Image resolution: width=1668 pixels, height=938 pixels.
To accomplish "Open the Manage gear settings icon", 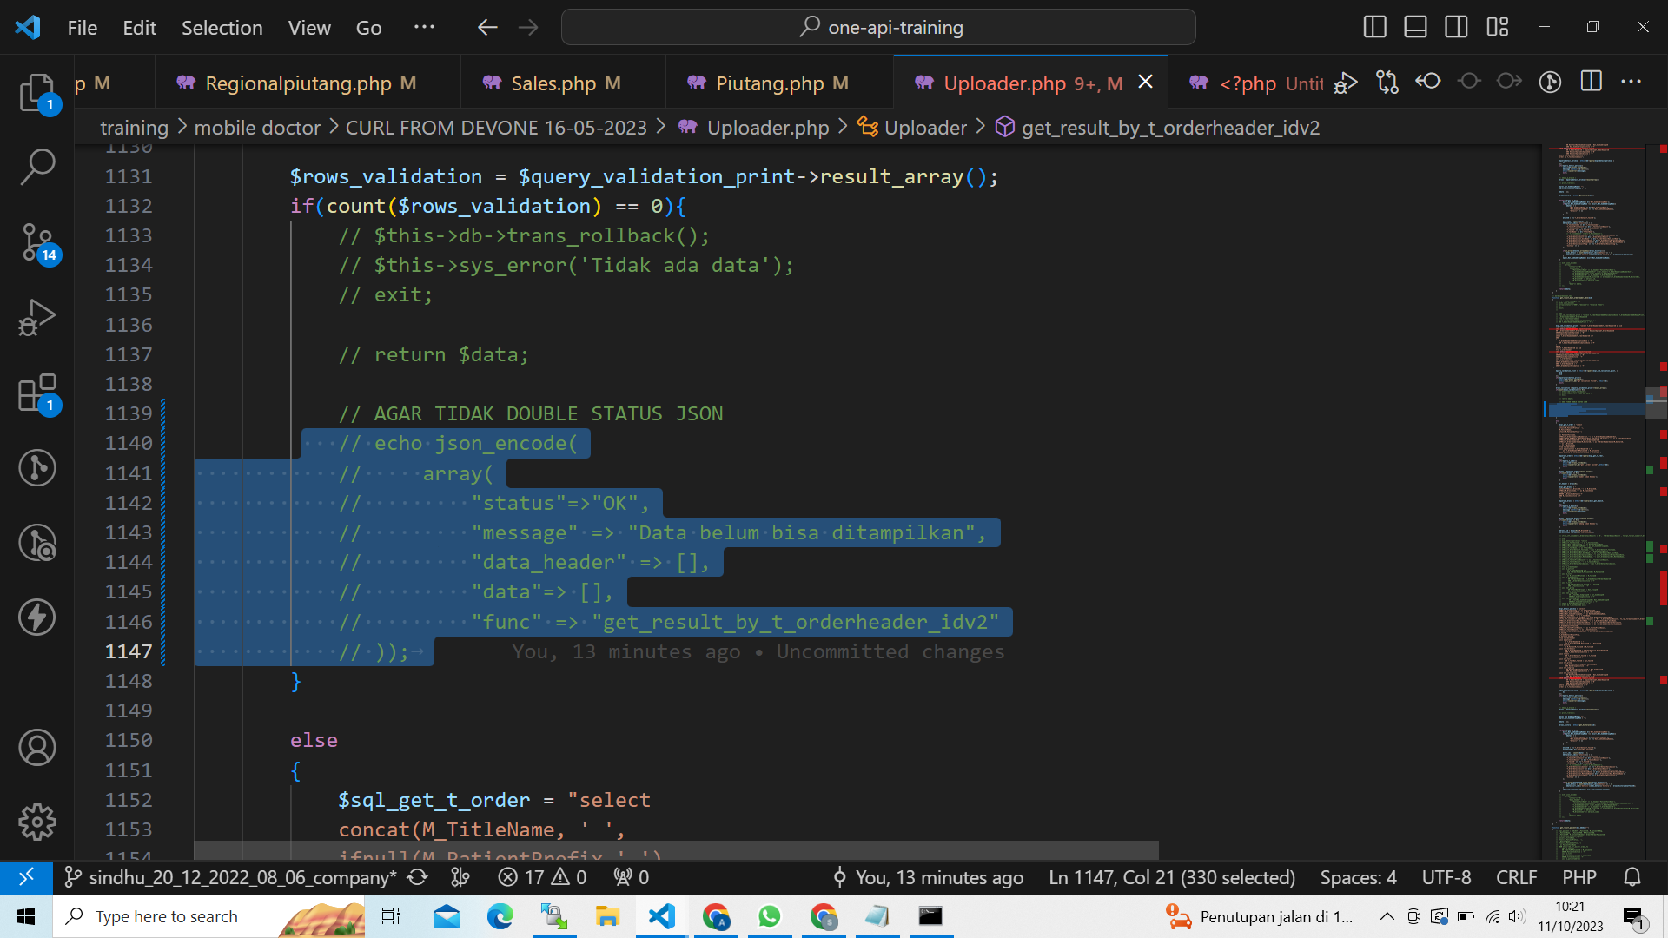I will pyautogui.click(x=37, y=822).
